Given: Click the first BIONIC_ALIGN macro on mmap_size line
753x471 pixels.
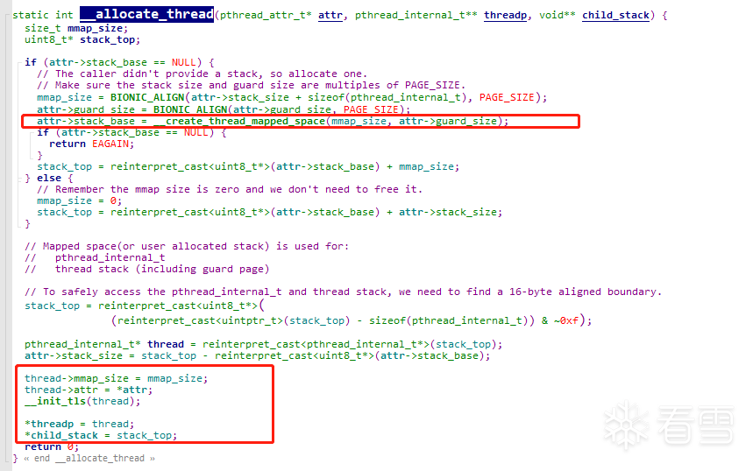Looking at the screenshot, I should (x=147, y=98).
